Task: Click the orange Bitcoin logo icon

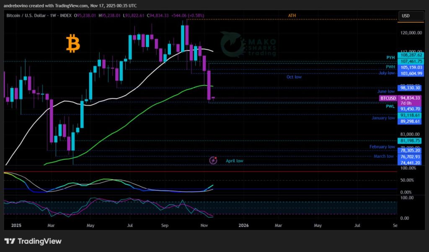Action: pos(73,44)
